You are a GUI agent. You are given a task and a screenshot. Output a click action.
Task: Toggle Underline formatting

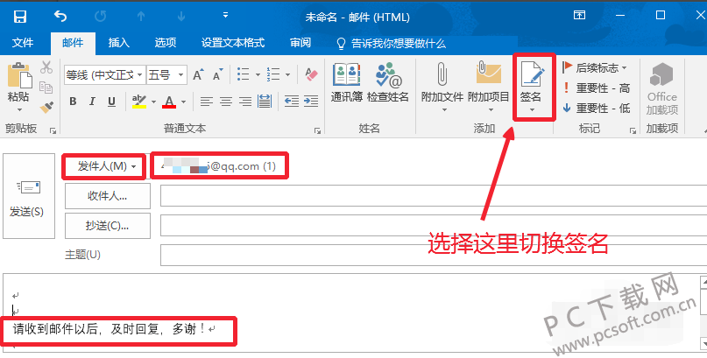tap(111, 102)
